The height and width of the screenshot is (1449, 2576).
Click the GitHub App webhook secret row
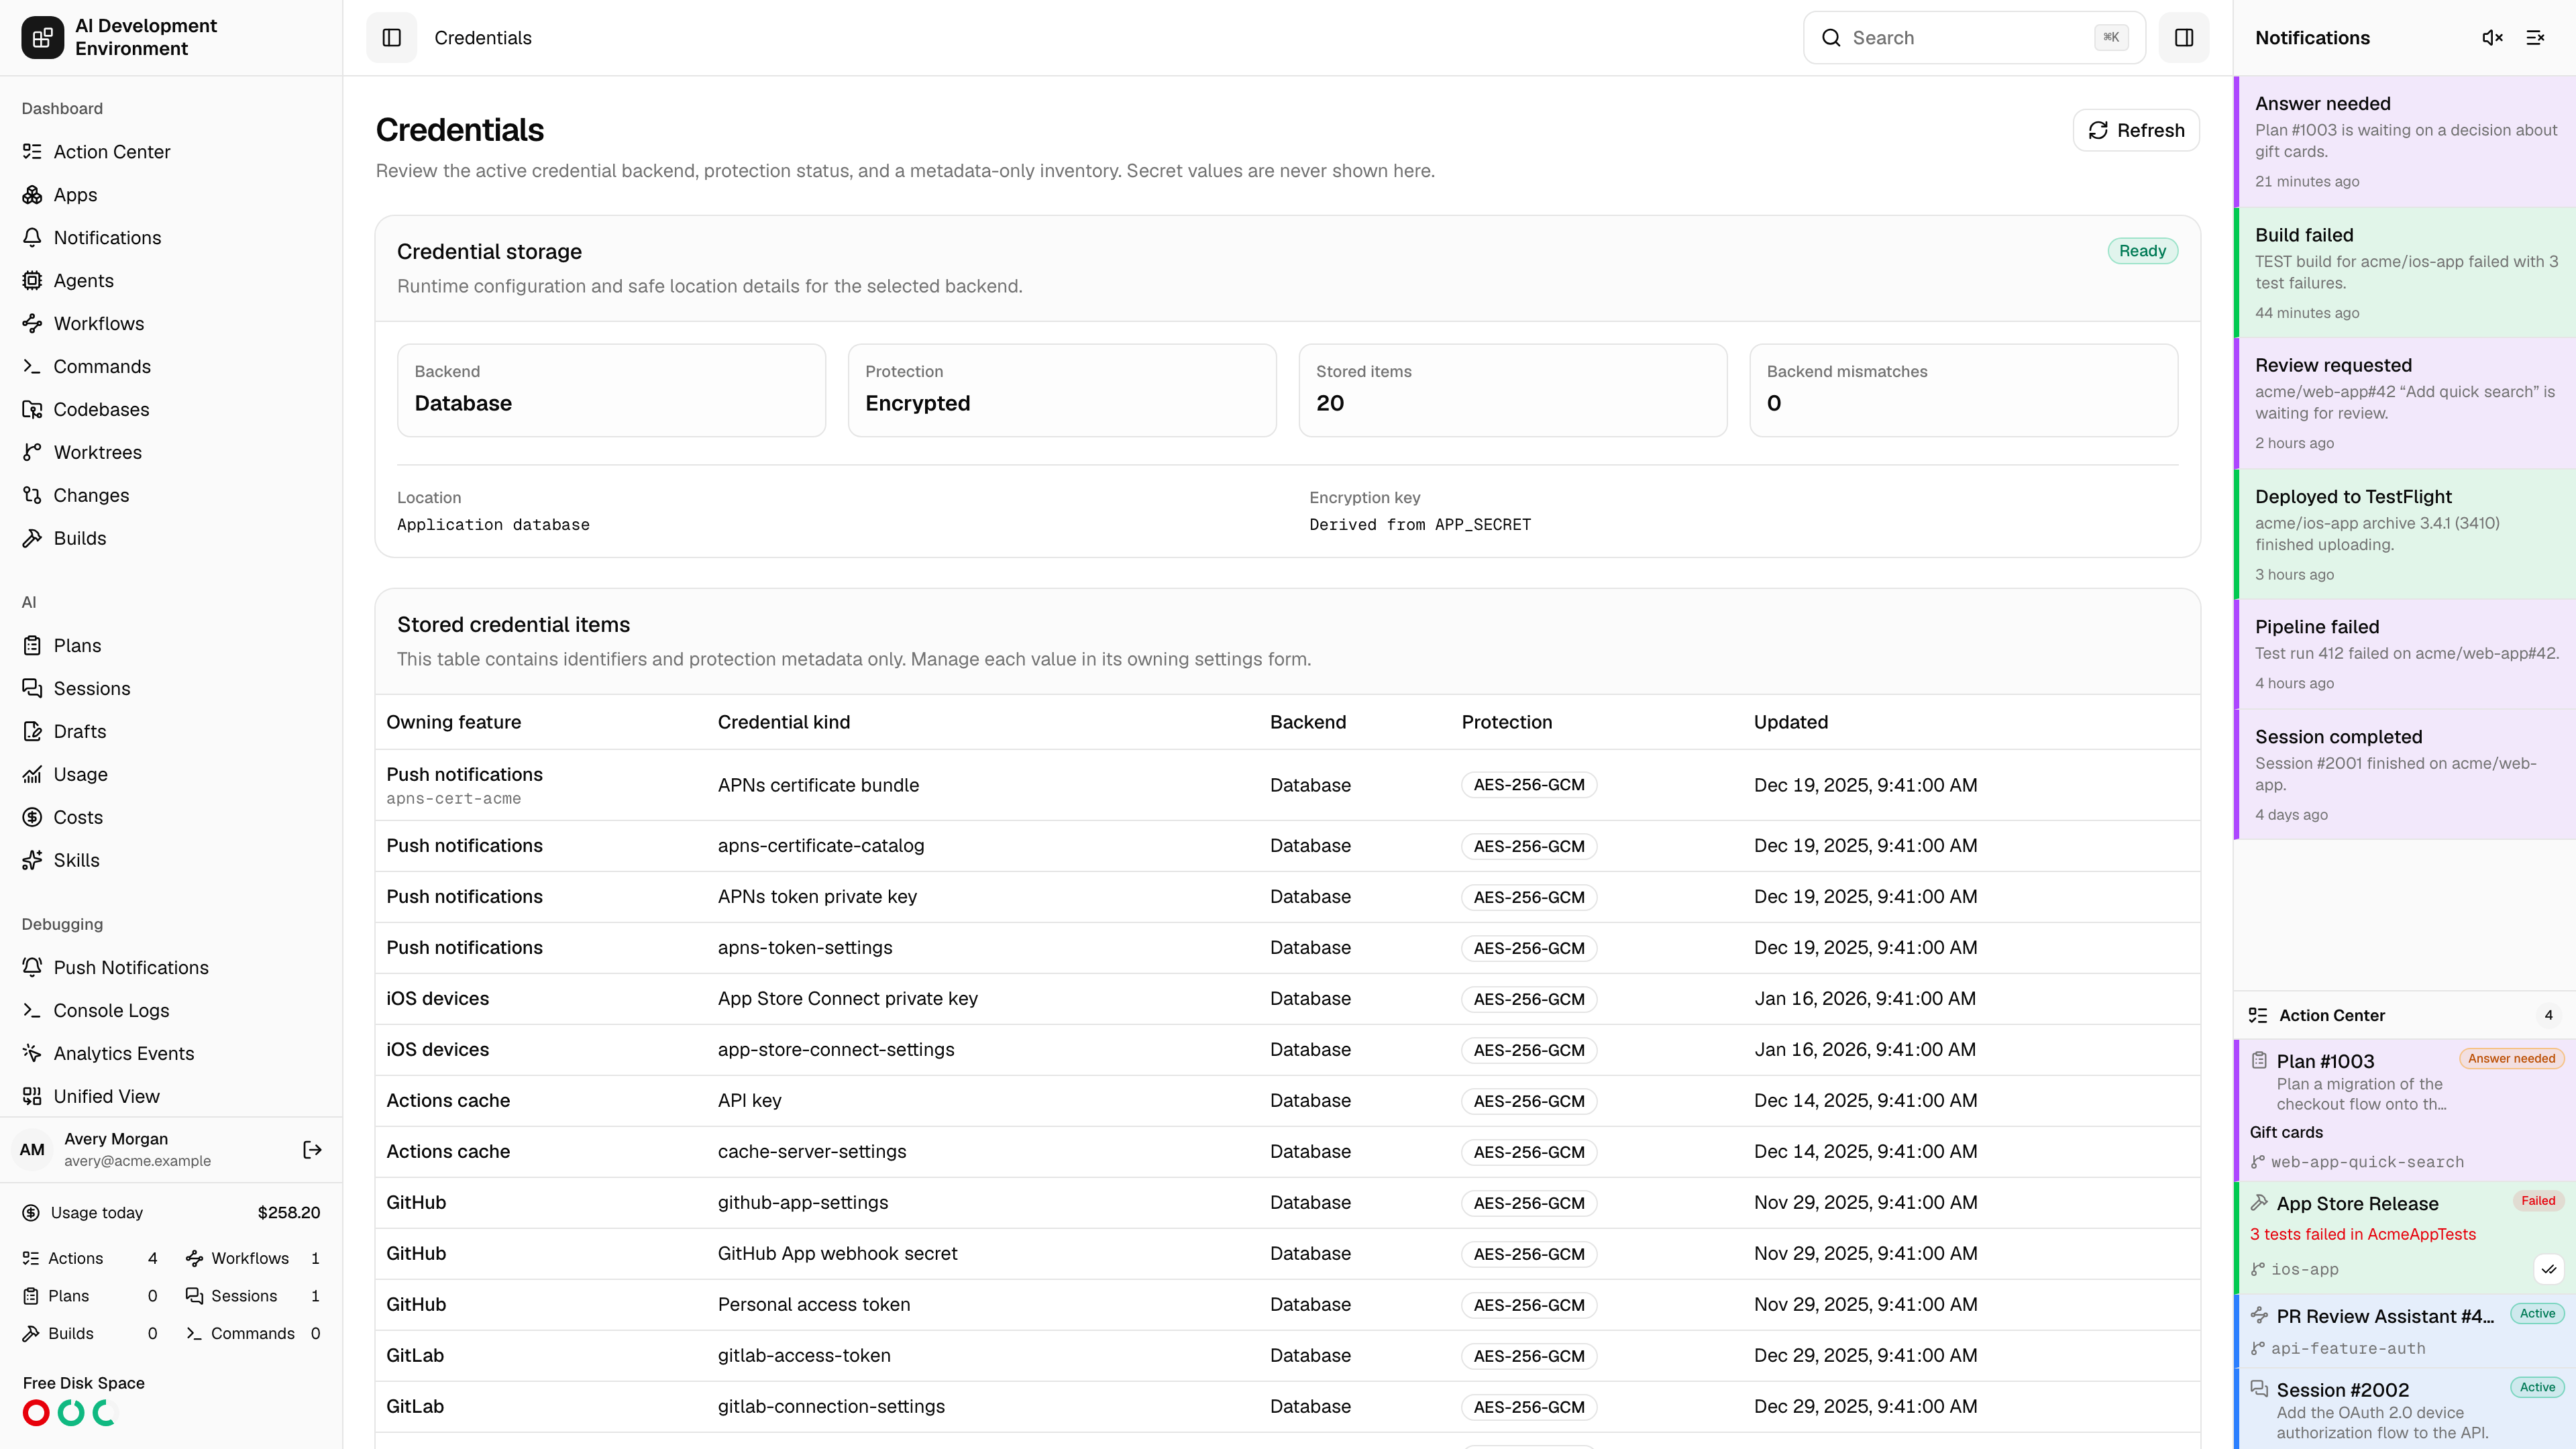click(x=1287, y=1254)
